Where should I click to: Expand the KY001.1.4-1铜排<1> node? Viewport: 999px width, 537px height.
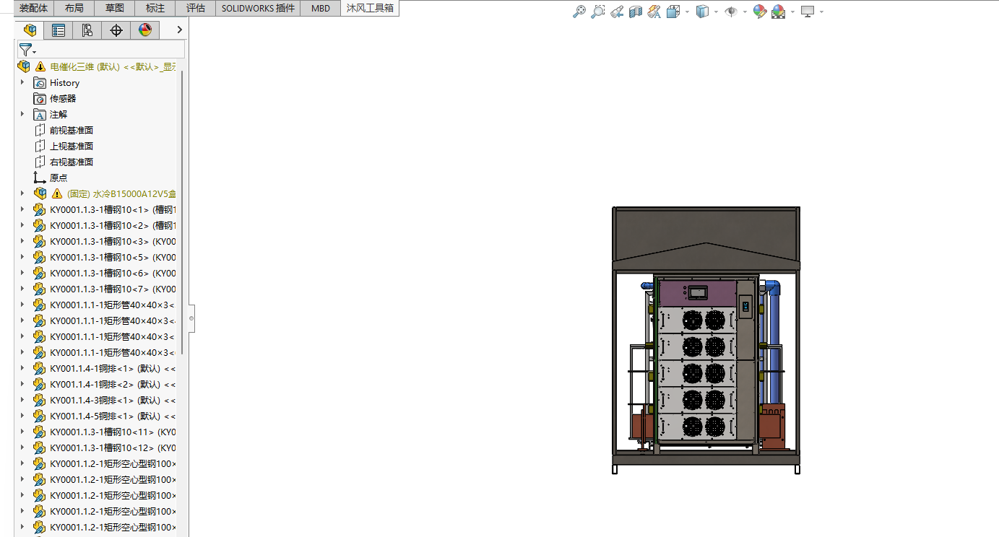point(22,368)
